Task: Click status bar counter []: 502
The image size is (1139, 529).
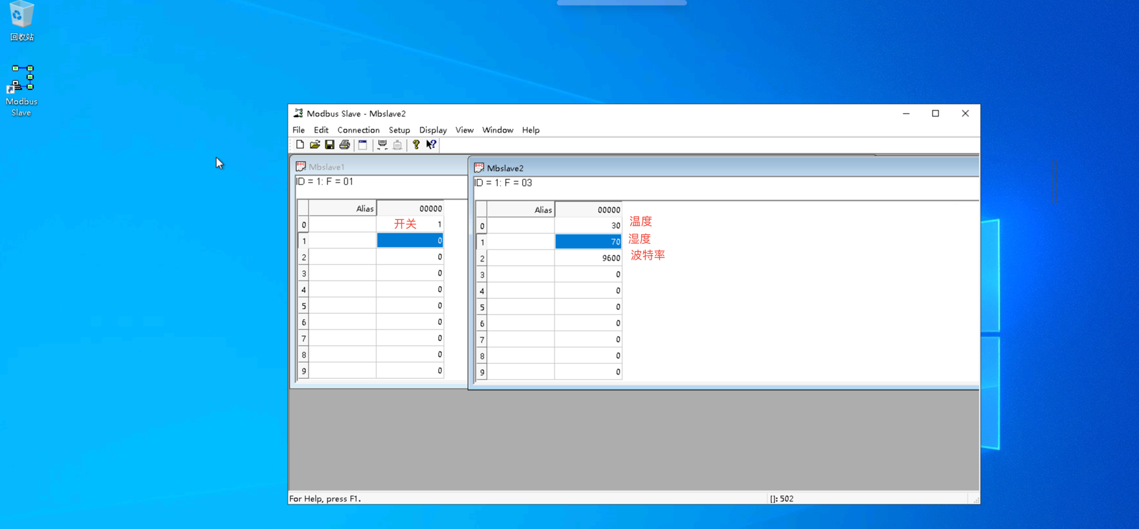Action: click(x=782, y=498)
